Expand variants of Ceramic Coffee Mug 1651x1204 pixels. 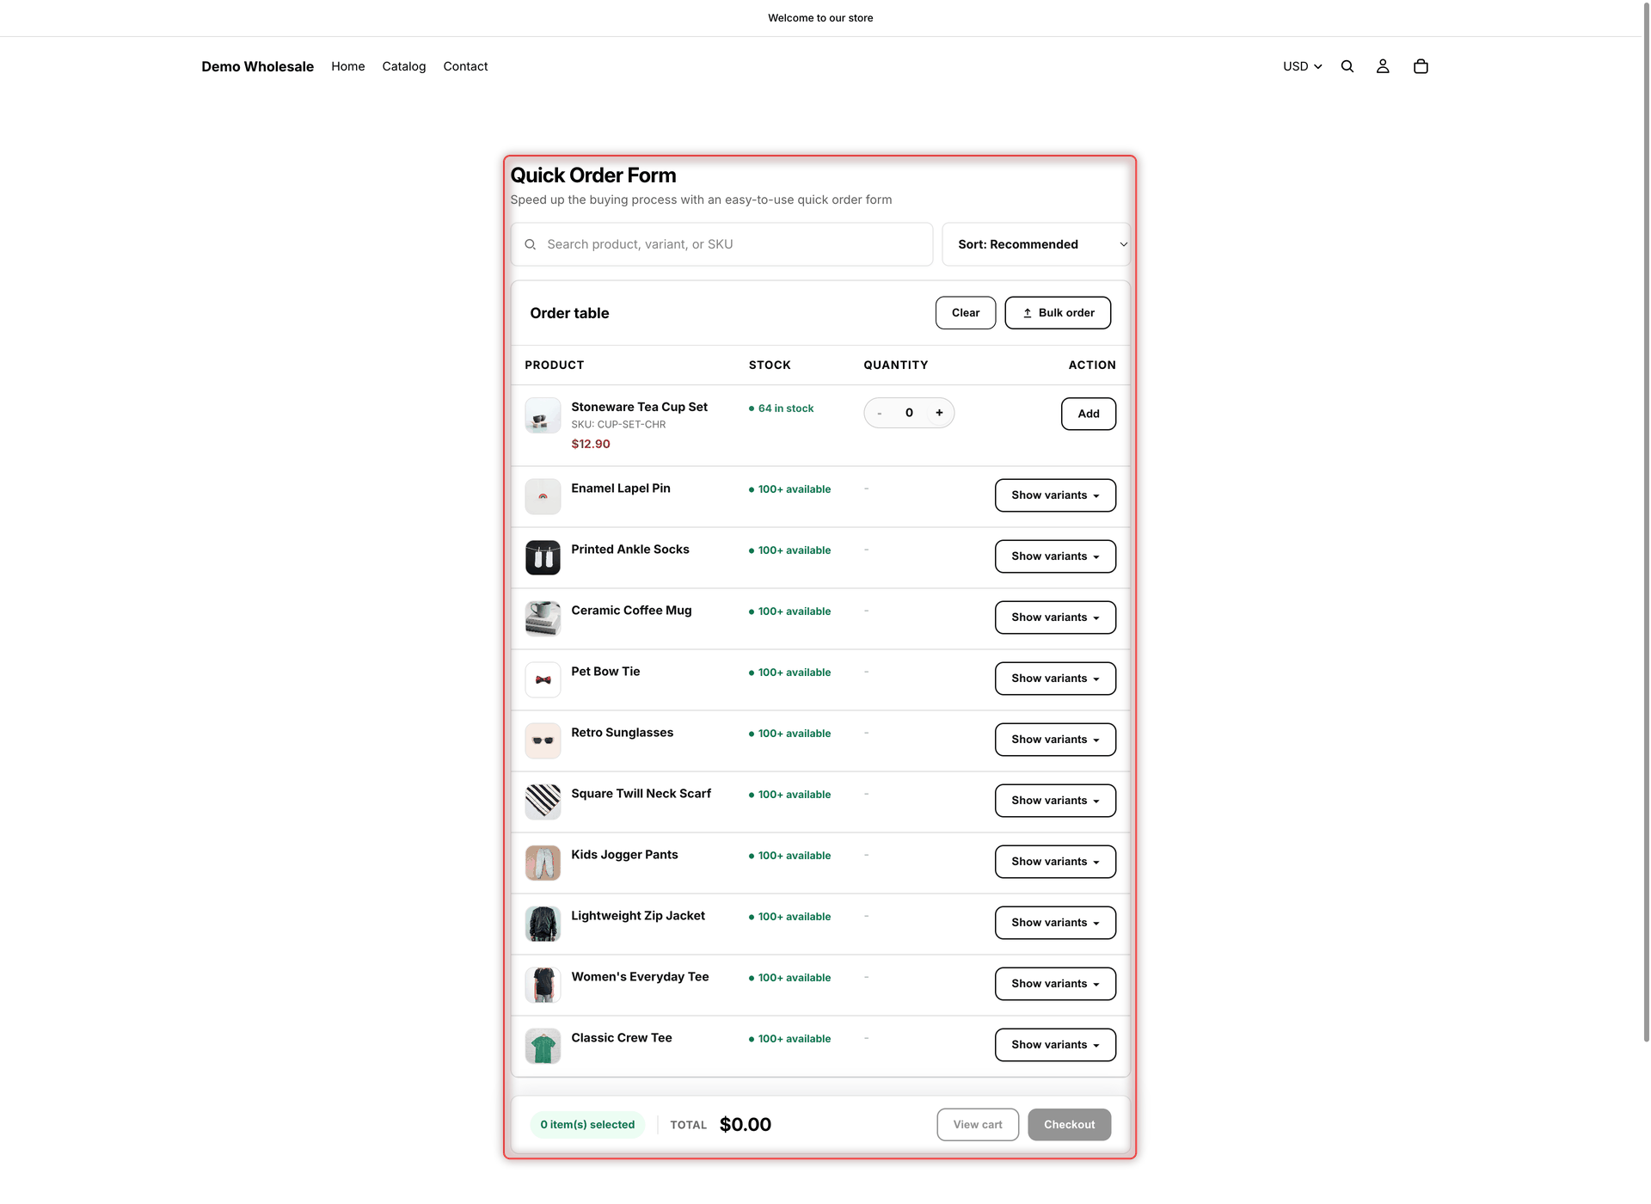pyautogui.click(x=1055, y=617)
